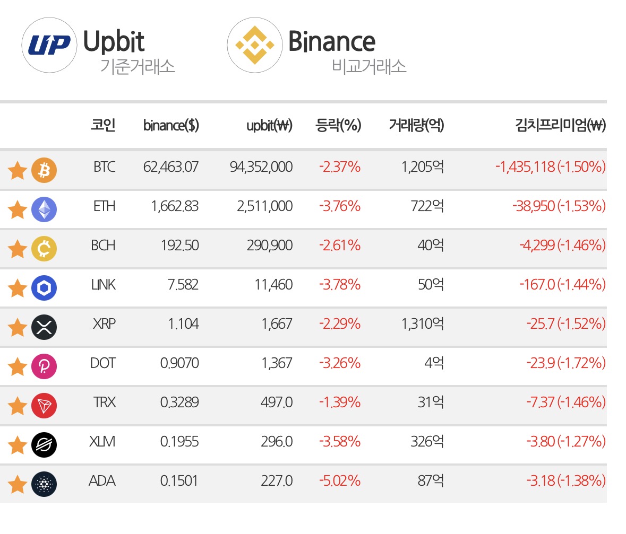
Task: Click BTC upbit price 94,352,000
Action: coord(261,167)
